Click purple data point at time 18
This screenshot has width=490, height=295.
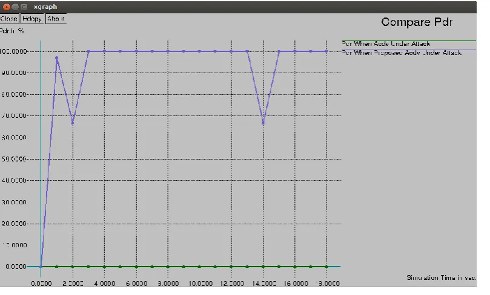click(x=326, y=51)
